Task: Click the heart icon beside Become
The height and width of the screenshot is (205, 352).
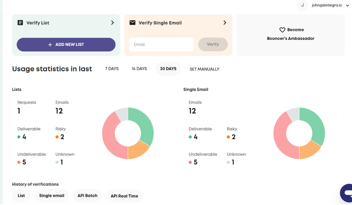Action: [x=282, y=30]
